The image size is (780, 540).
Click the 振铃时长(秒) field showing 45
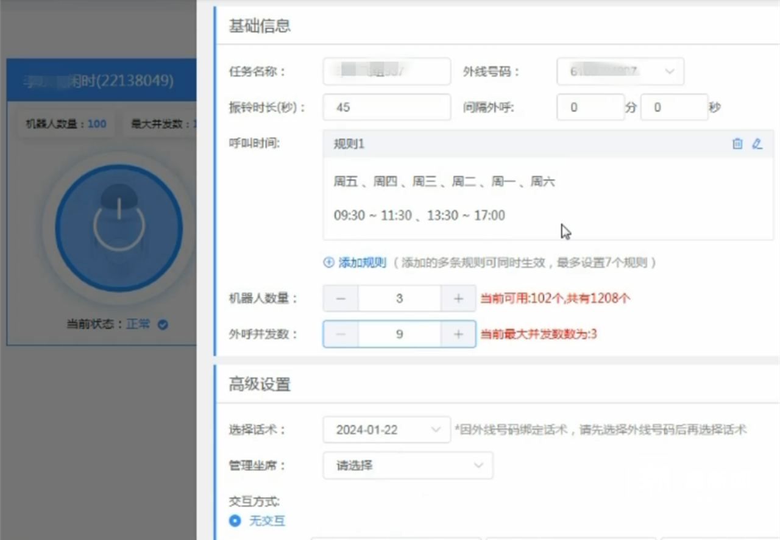[387, 107]
